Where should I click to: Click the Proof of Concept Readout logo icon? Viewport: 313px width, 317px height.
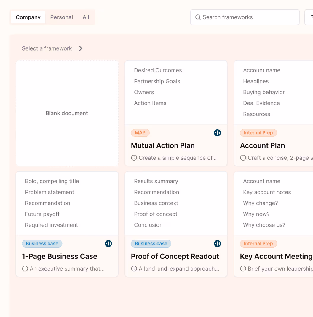pyautogui.click(x=217, y=244)
